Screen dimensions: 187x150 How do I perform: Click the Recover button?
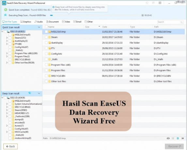[174, 146]
